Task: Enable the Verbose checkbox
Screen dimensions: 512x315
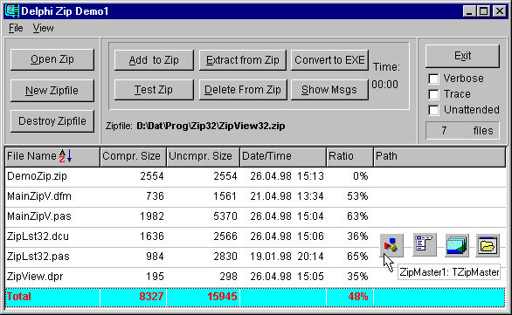Action: coord(433,79)
